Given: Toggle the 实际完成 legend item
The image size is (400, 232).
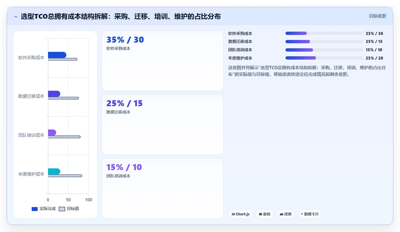Looking at the screenshot, I should tap(44, 209).
